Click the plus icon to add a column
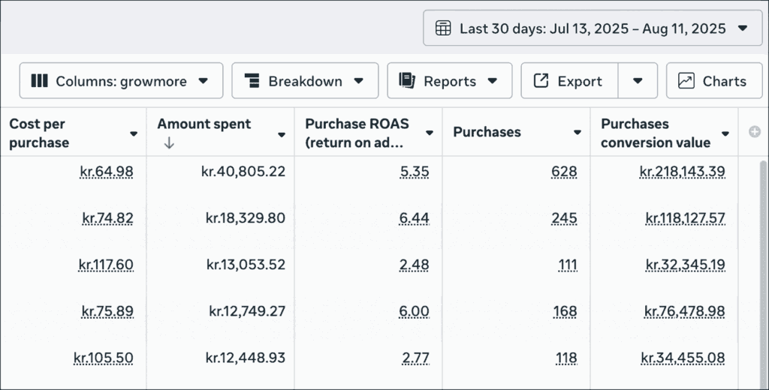The image size is (769, 390). pyautogui.click(x=755, y=132)
